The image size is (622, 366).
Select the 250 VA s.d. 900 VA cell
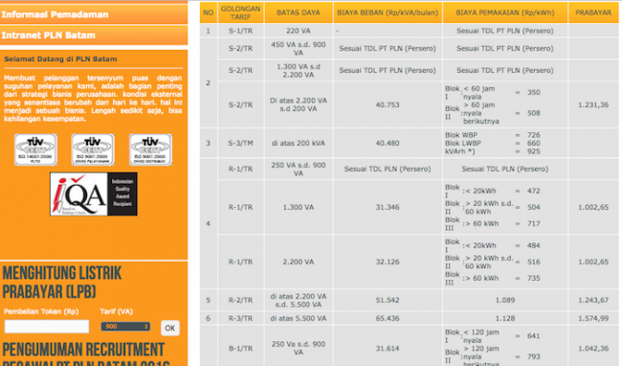pos(299,169)
